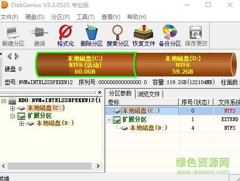Click drive icon in D: table row
Screen dimensions: 240x181
[124, 128]
